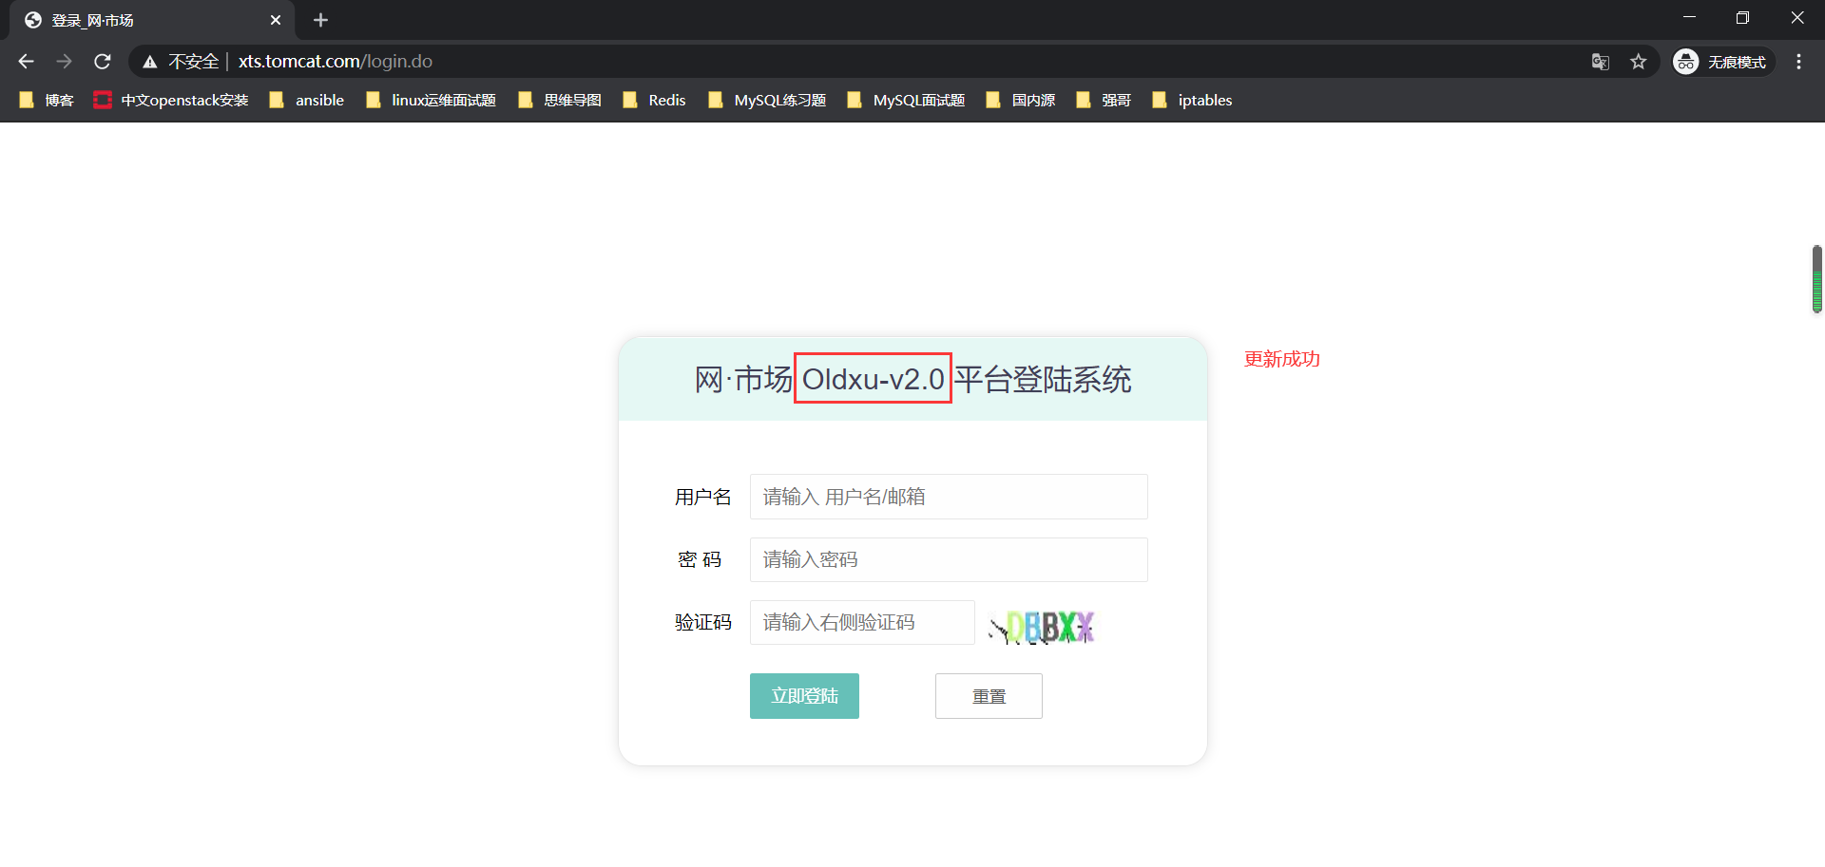This screenshot has height=867, width=1825.
Task: Open the 中文openstack安装 bookmark
Action: pyautogui.click(x=171, y=100)
